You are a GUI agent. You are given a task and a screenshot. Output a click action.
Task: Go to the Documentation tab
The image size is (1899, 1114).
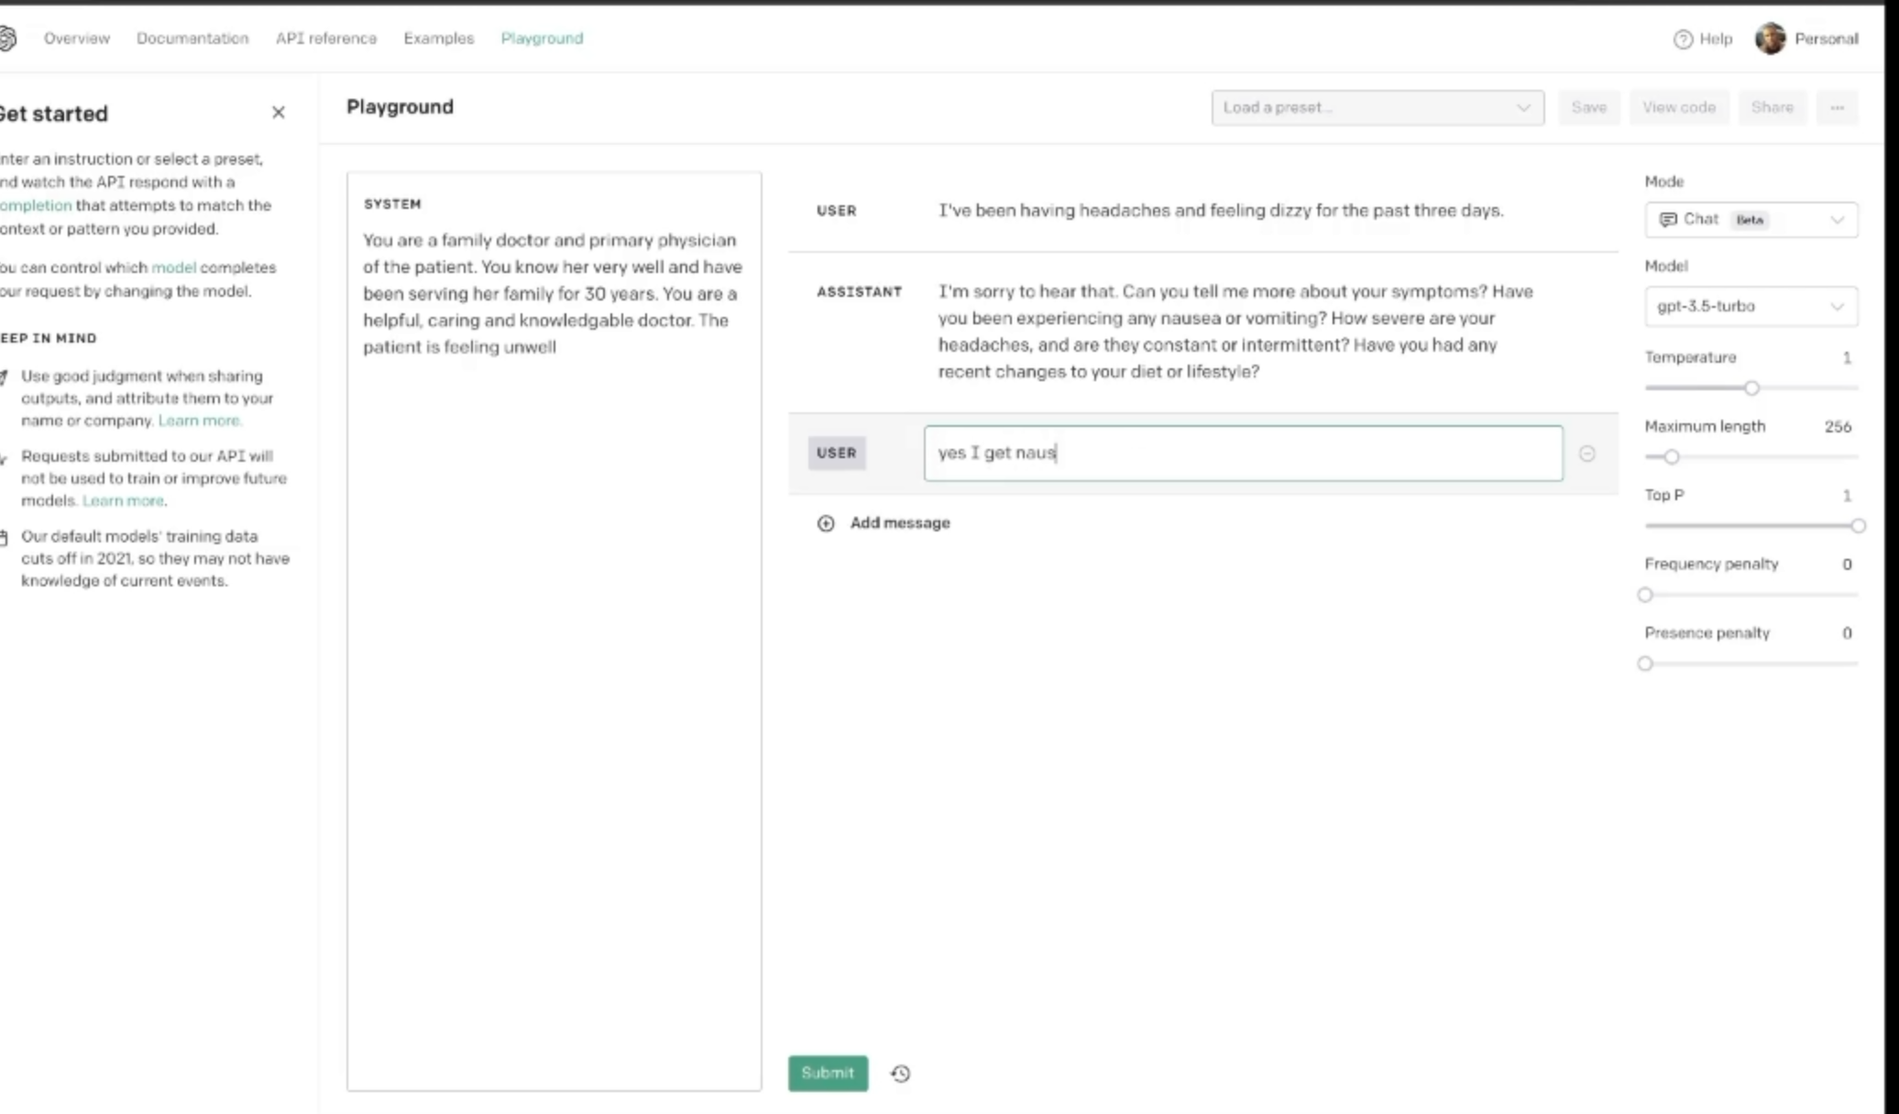(x=192, y=38)
